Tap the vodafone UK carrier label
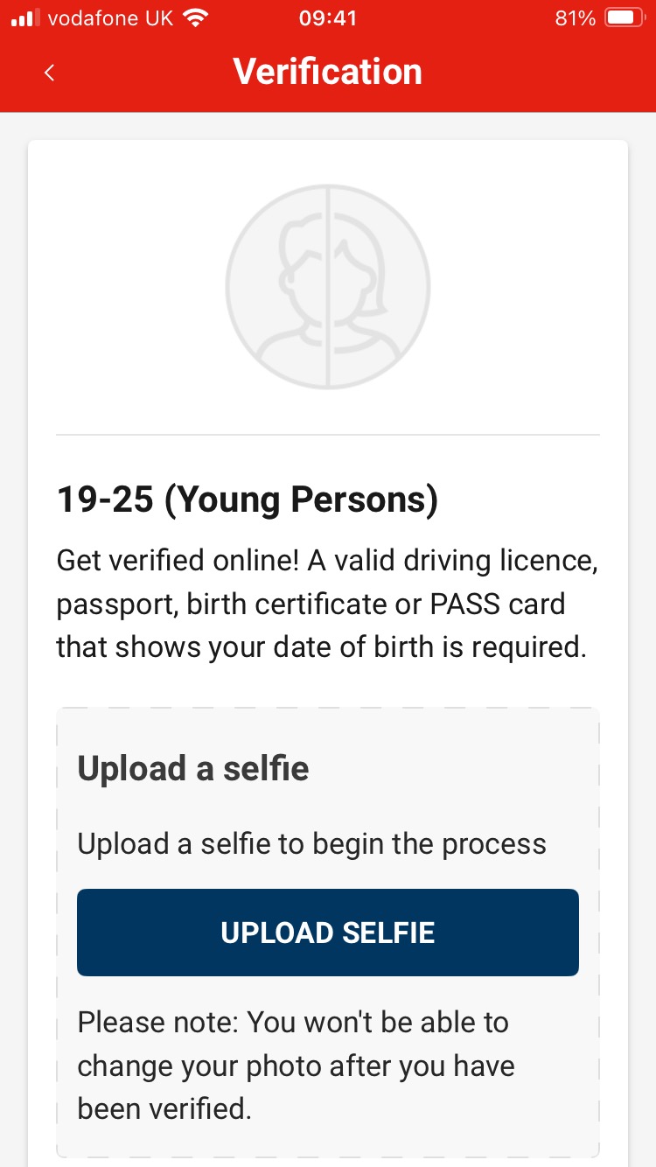Image resolution: width=656 pixels, height=1167 pixels. (x=111, y=18)
